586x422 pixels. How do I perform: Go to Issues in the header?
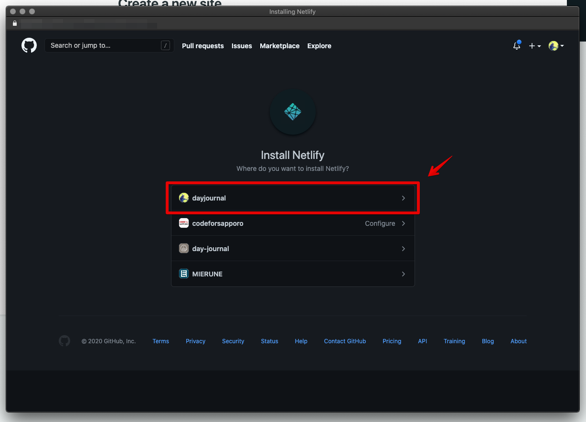pyautogui.click(x=242, y=46)
